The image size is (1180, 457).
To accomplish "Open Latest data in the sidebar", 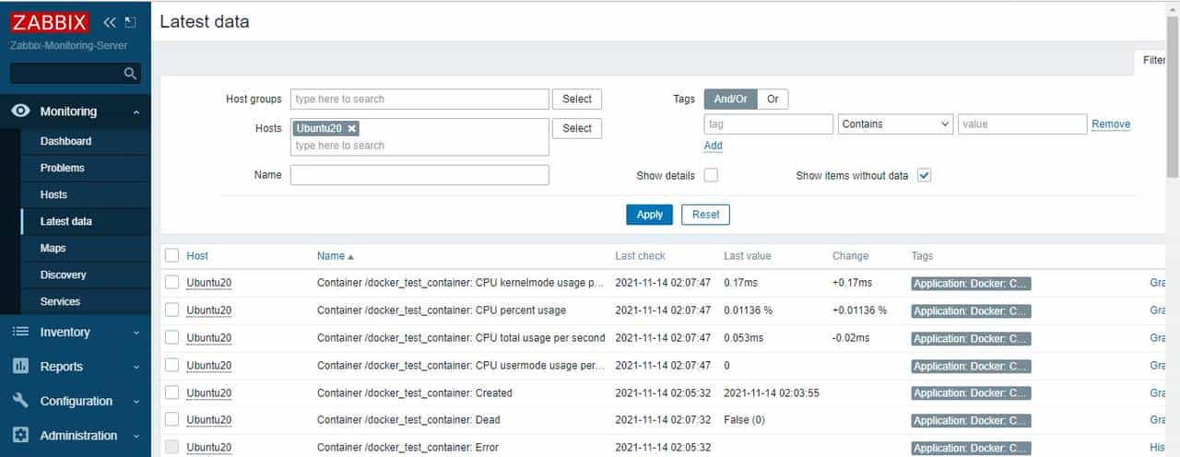I will point(65,221).
